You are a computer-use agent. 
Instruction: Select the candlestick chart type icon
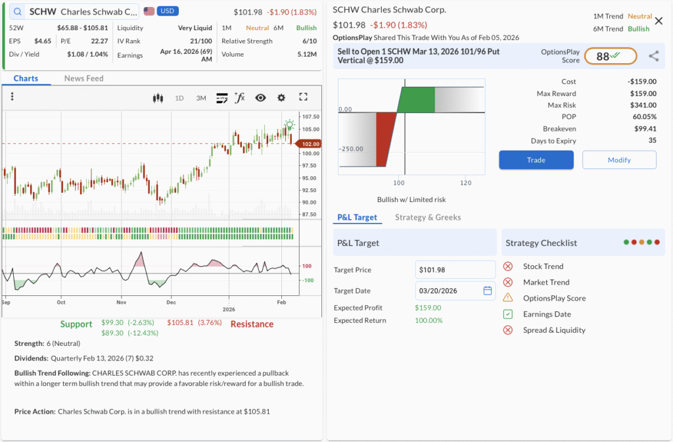(x=157, y=98)
